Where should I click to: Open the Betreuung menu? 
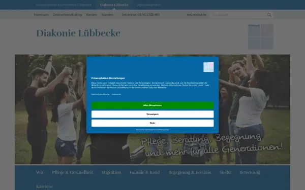coord(250,172)
